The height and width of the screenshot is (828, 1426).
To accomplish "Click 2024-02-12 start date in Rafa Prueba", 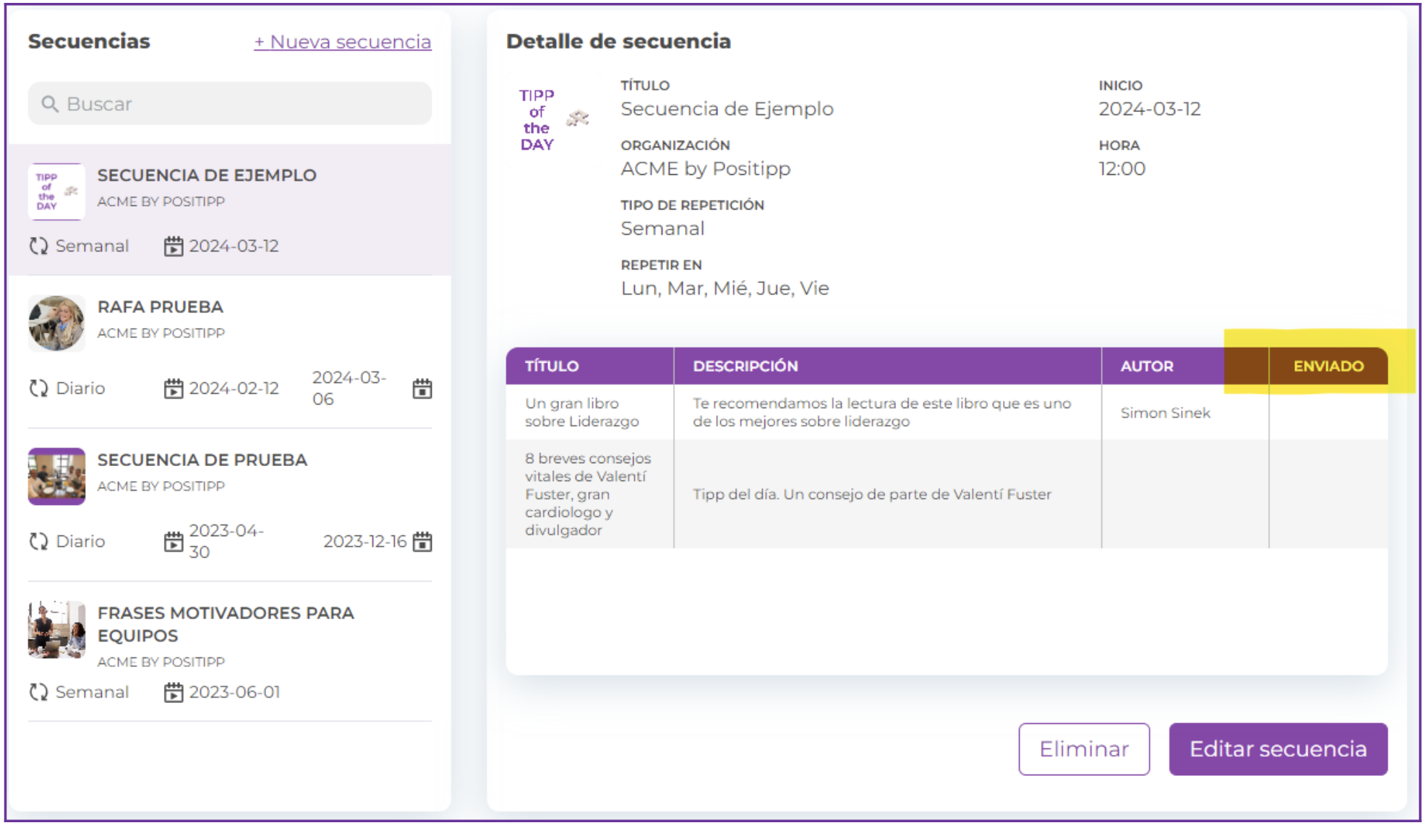I will (x=234, y=389).
